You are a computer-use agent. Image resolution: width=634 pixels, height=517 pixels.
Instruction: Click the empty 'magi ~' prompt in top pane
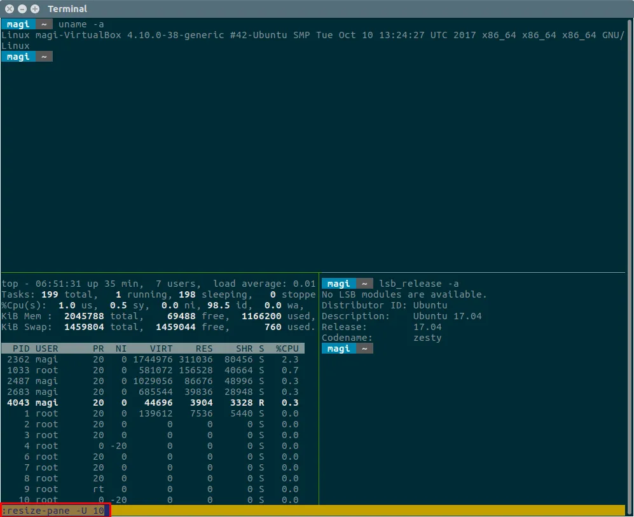pos(27,57)
